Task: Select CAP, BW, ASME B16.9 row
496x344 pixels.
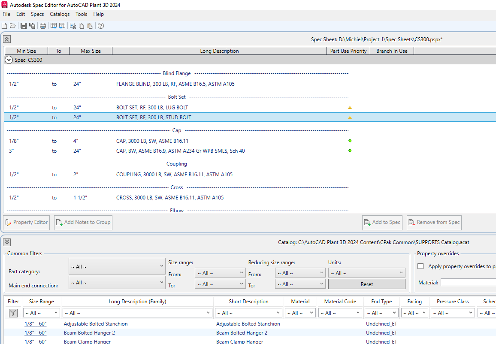Action: pyautogui.click(x=250, y=151)
